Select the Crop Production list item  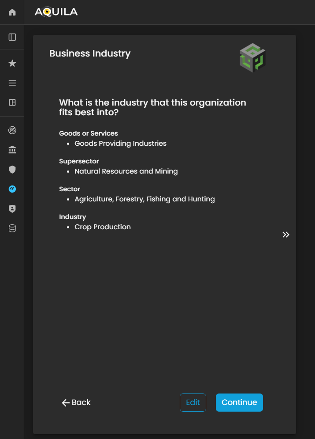(103, 227)
